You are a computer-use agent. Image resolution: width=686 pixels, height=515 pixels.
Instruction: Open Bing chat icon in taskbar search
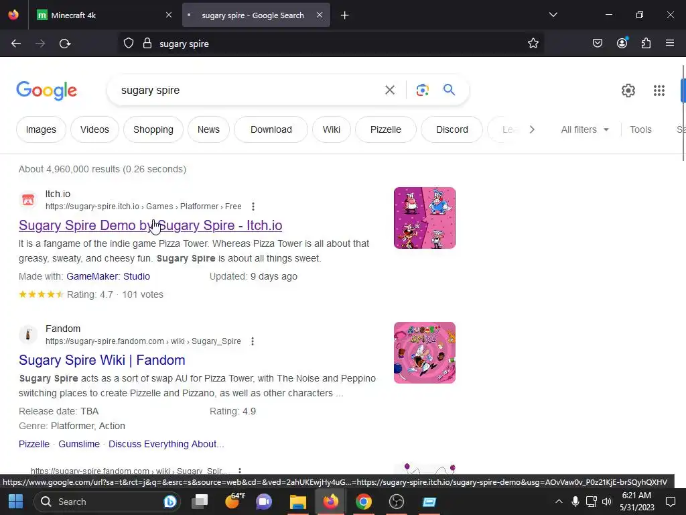click(169, 502)
